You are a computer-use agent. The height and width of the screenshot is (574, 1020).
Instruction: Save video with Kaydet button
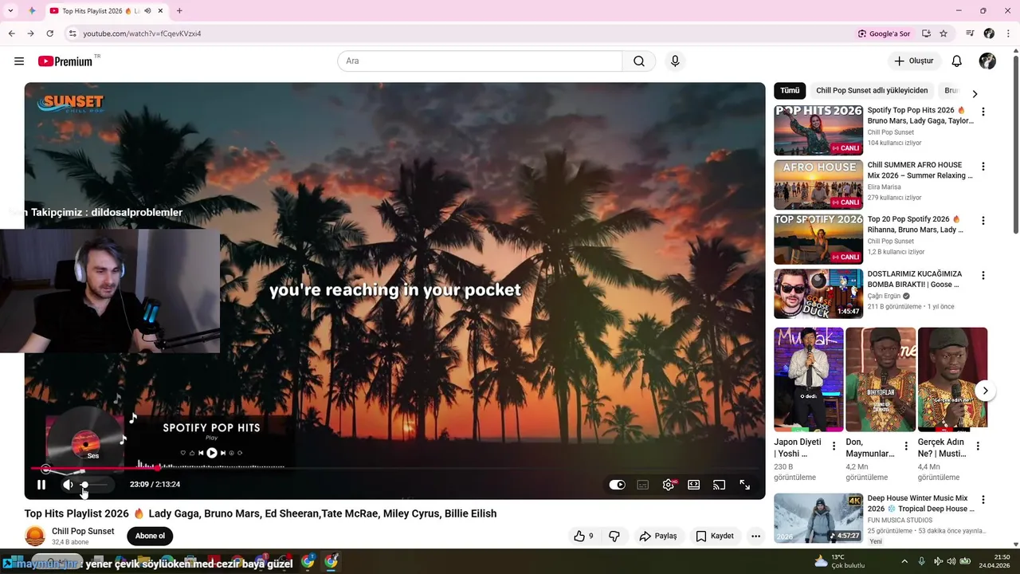click(x=715, y=537)
